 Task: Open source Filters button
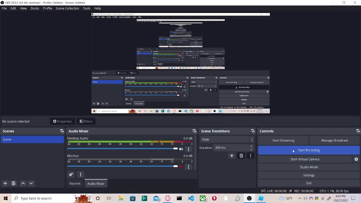[86, 121]
